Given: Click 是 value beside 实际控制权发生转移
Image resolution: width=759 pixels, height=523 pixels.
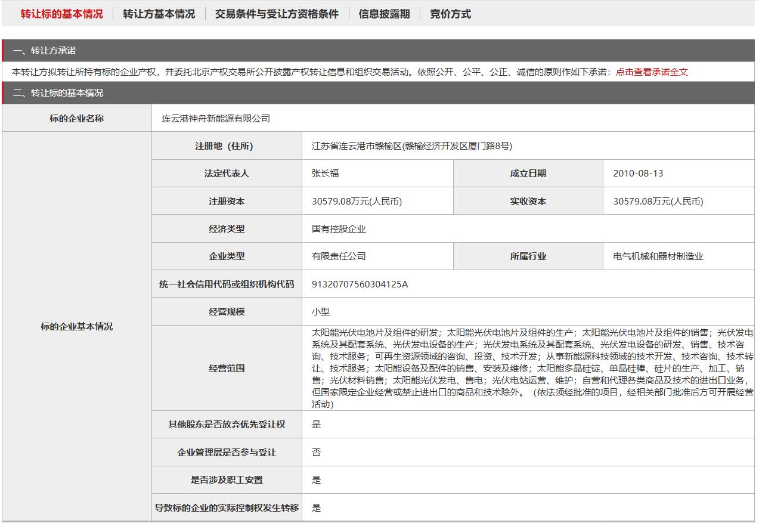Looking at the screenshot, I should click(x=317, y=507).
